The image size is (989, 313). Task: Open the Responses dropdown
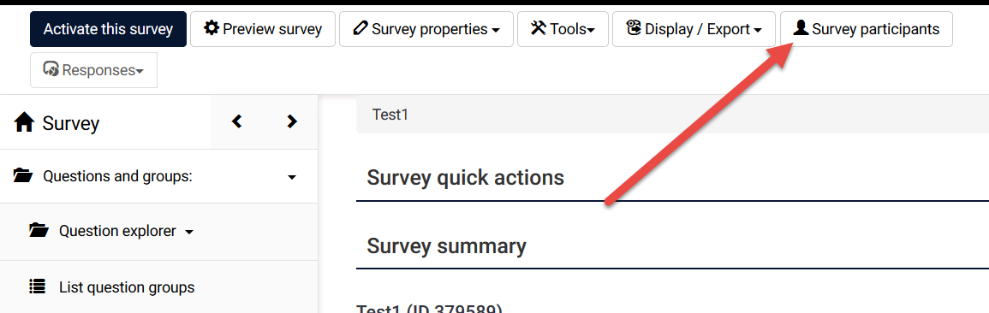(93, 70)
